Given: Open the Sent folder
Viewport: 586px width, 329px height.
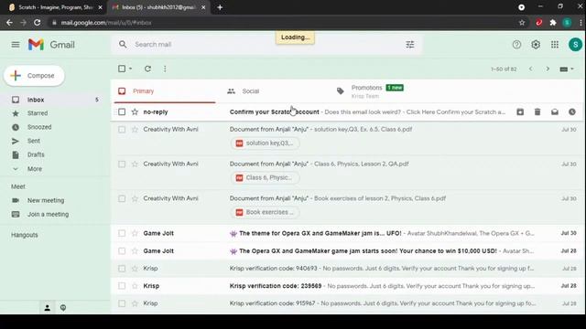Looking at the screenshot, I should click(34, 141).
